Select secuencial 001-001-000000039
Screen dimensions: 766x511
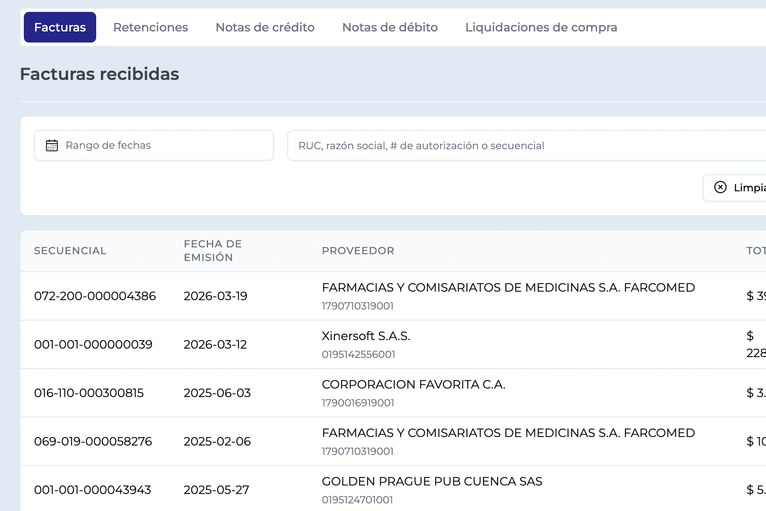coord(93,344)
